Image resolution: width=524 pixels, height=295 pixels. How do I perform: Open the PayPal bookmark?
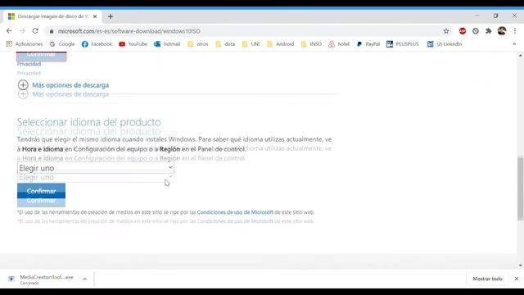click(368, 43)
